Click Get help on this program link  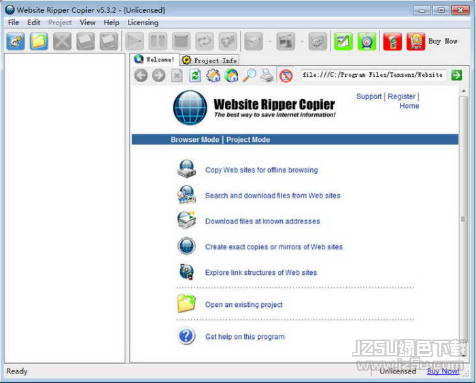click(x=245, y=337)
